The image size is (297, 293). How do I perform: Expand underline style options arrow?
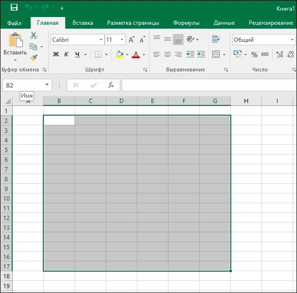point(85,54)
